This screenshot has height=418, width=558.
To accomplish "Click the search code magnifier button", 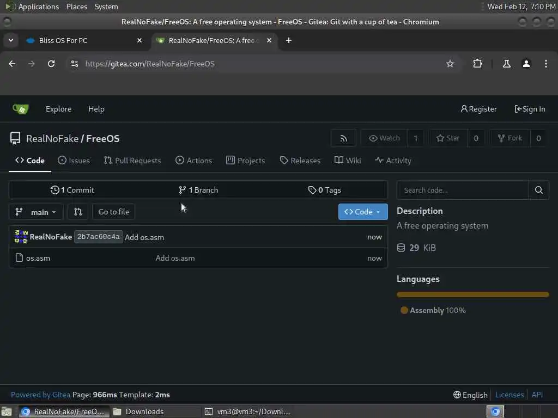I will [539, 190].
